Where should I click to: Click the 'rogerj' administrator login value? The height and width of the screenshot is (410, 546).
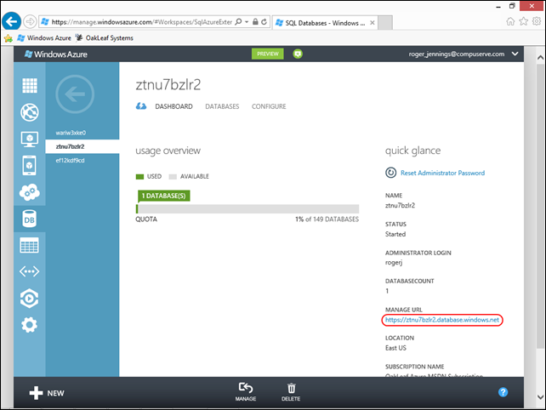tap(394, 263)
